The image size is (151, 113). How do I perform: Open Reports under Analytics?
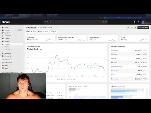(x=7, y=47)
